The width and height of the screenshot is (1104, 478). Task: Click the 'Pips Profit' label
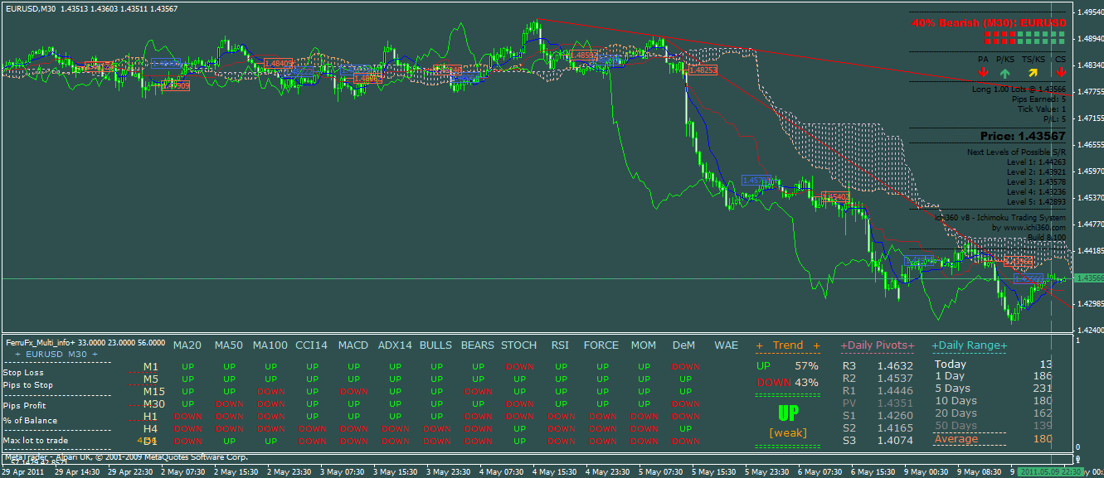point(25,406)
